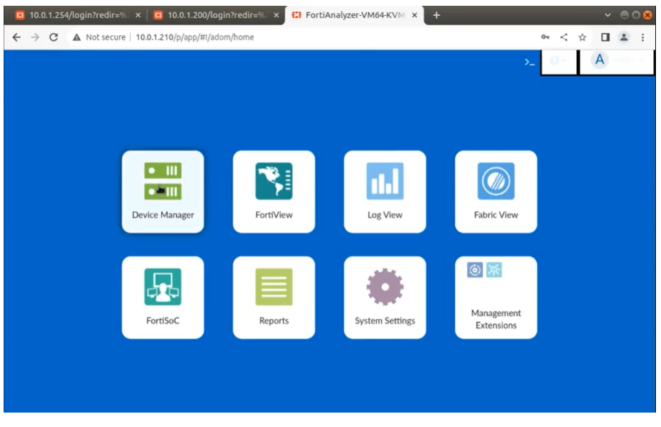Open the Fabric View tile
Image resolution: width=661 pixels, height=427 pixels.
[496, 192]
